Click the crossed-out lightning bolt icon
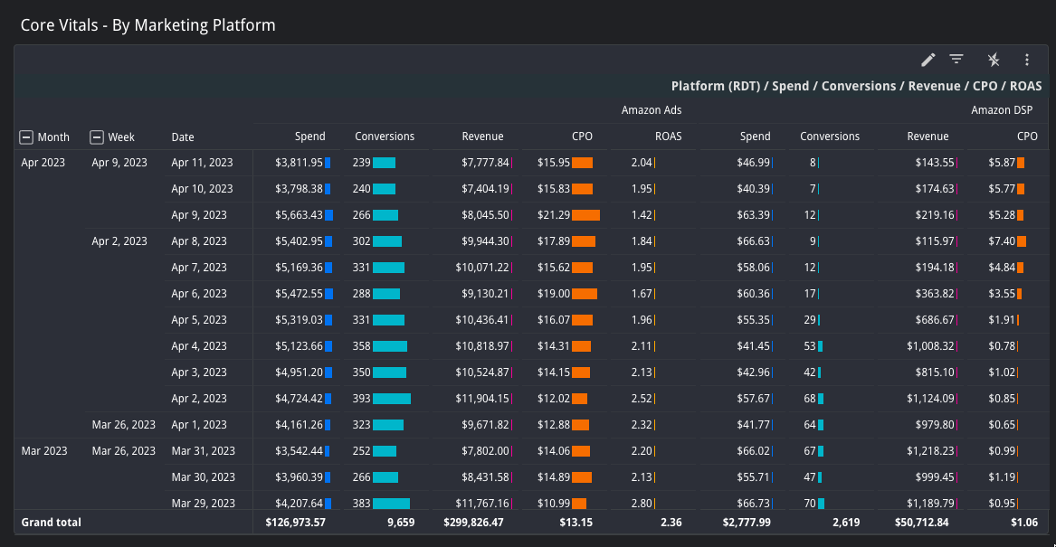Screen dimensions: 1056x547 [x=994, y=60]
